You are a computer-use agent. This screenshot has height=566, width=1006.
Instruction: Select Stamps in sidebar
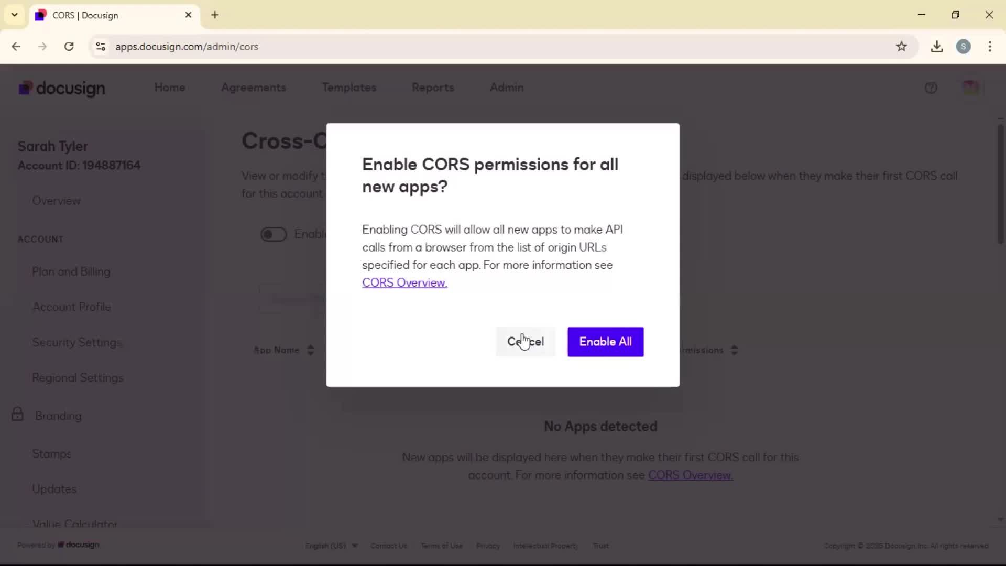(x=51, y=453)
